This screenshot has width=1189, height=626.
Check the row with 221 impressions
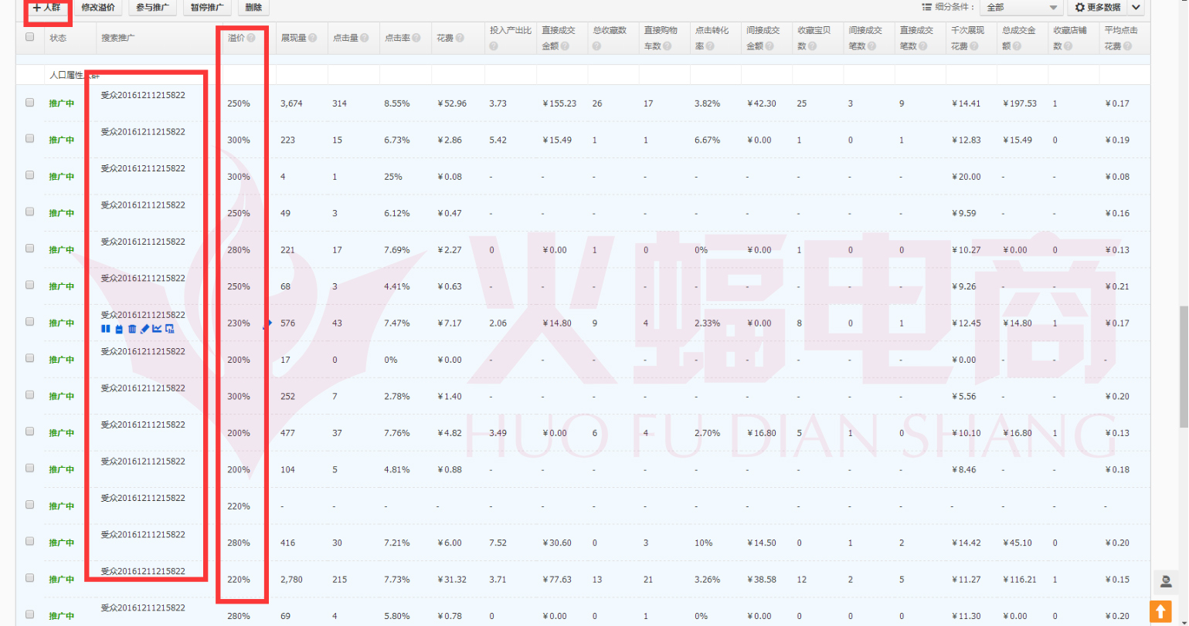coord(29,248)
